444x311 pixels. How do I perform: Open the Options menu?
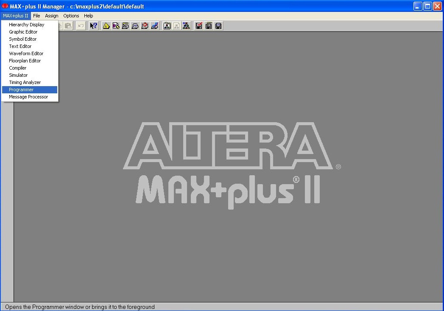pyautogui.click(x=71, y=16)
